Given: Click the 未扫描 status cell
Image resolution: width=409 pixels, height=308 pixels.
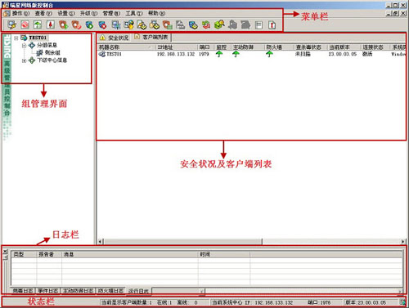Looking at the screenshot, I should [303, 54].
